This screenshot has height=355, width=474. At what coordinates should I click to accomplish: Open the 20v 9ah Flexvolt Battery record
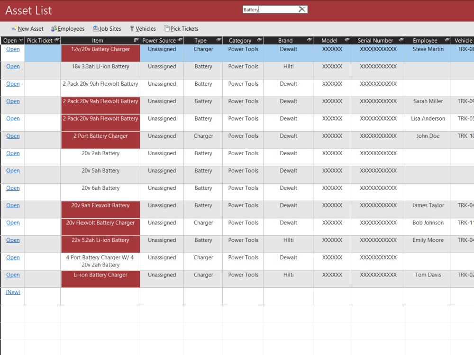coord(13,205)
